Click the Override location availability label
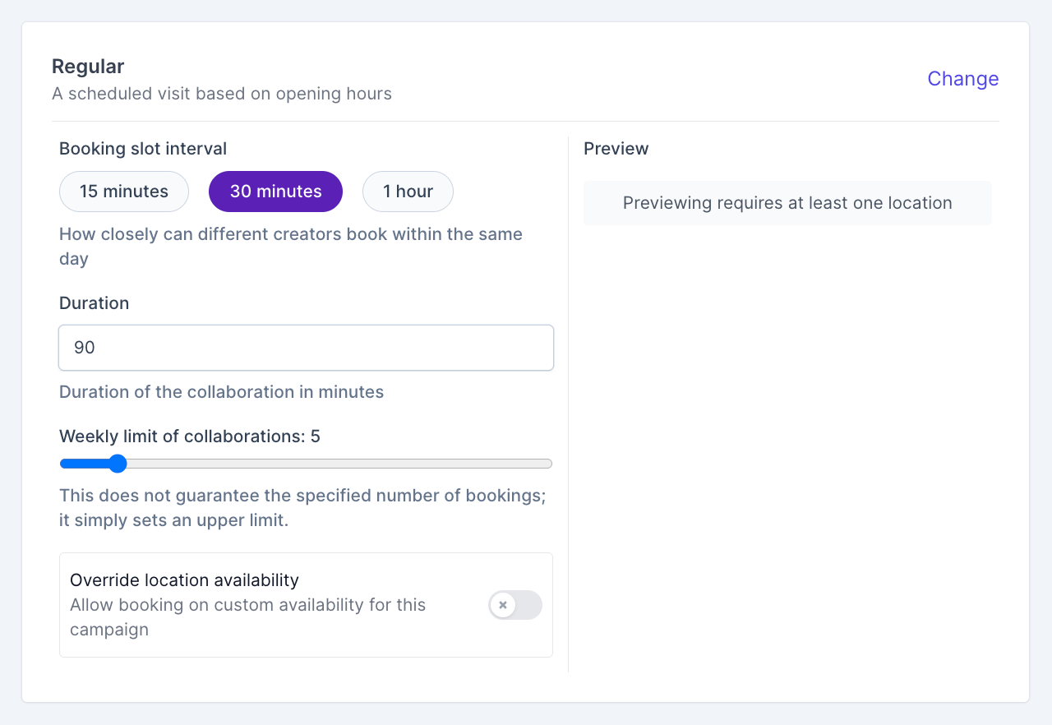 pos(184,580)
